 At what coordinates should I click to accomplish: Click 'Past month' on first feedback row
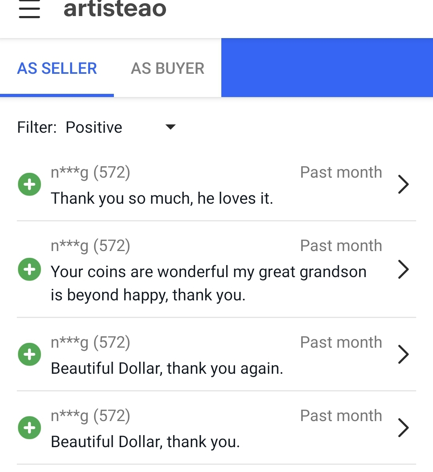[341, 172]
